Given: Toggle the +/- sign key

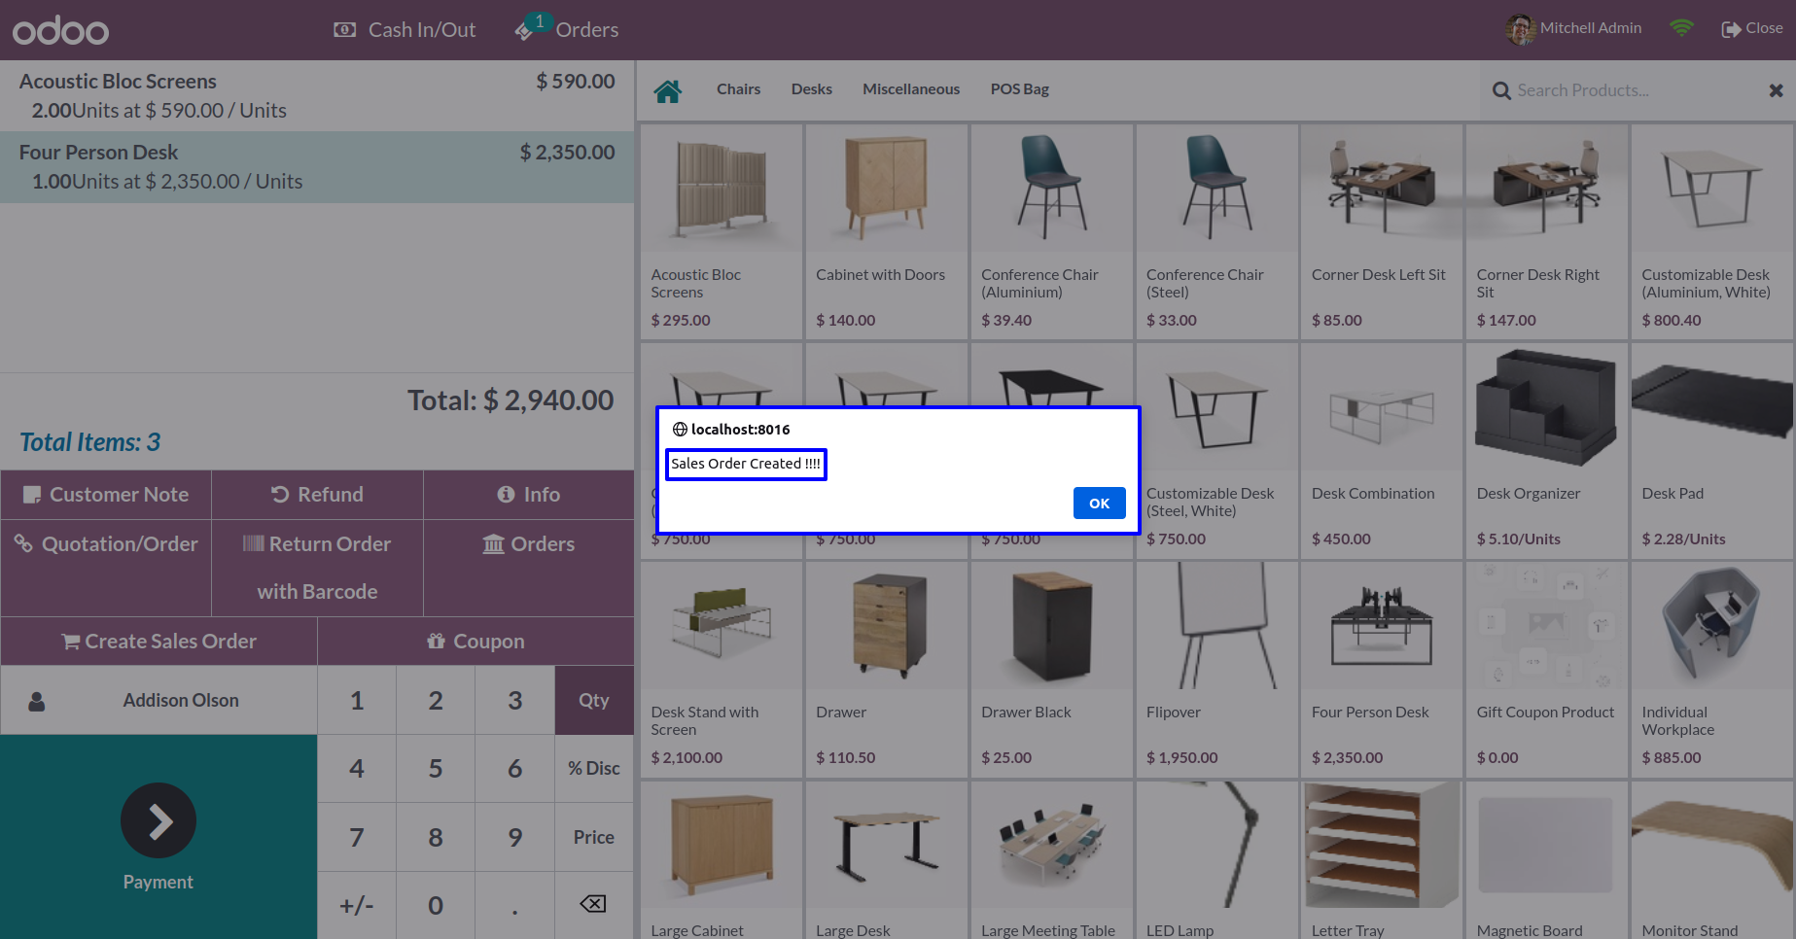Looking at the screenshot, I should pos(357,905).
